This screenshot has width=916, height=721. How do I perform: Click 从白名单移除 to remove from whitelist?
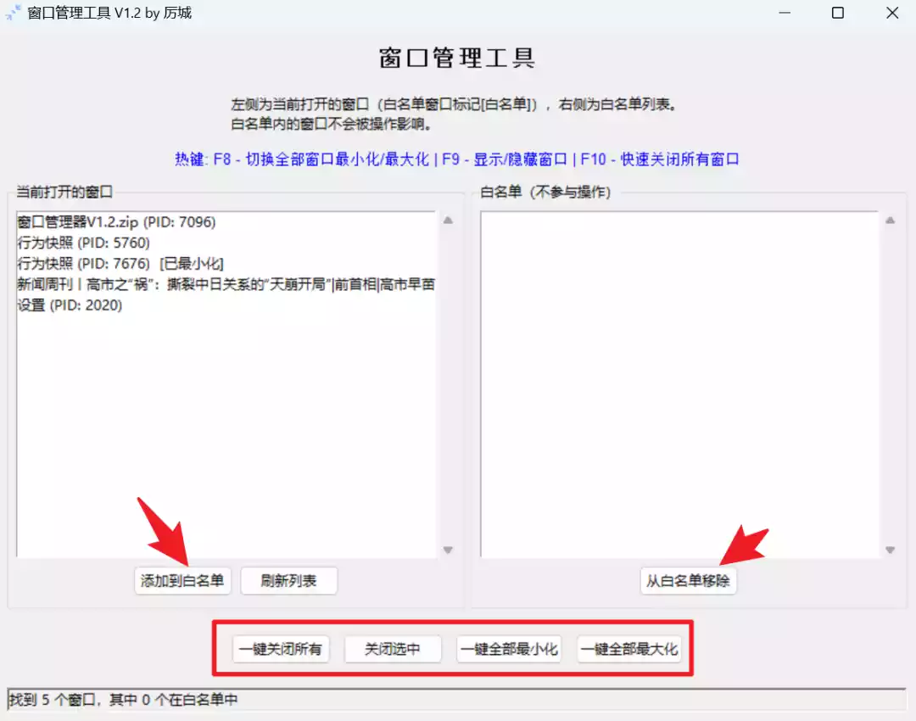click(689, 581)
